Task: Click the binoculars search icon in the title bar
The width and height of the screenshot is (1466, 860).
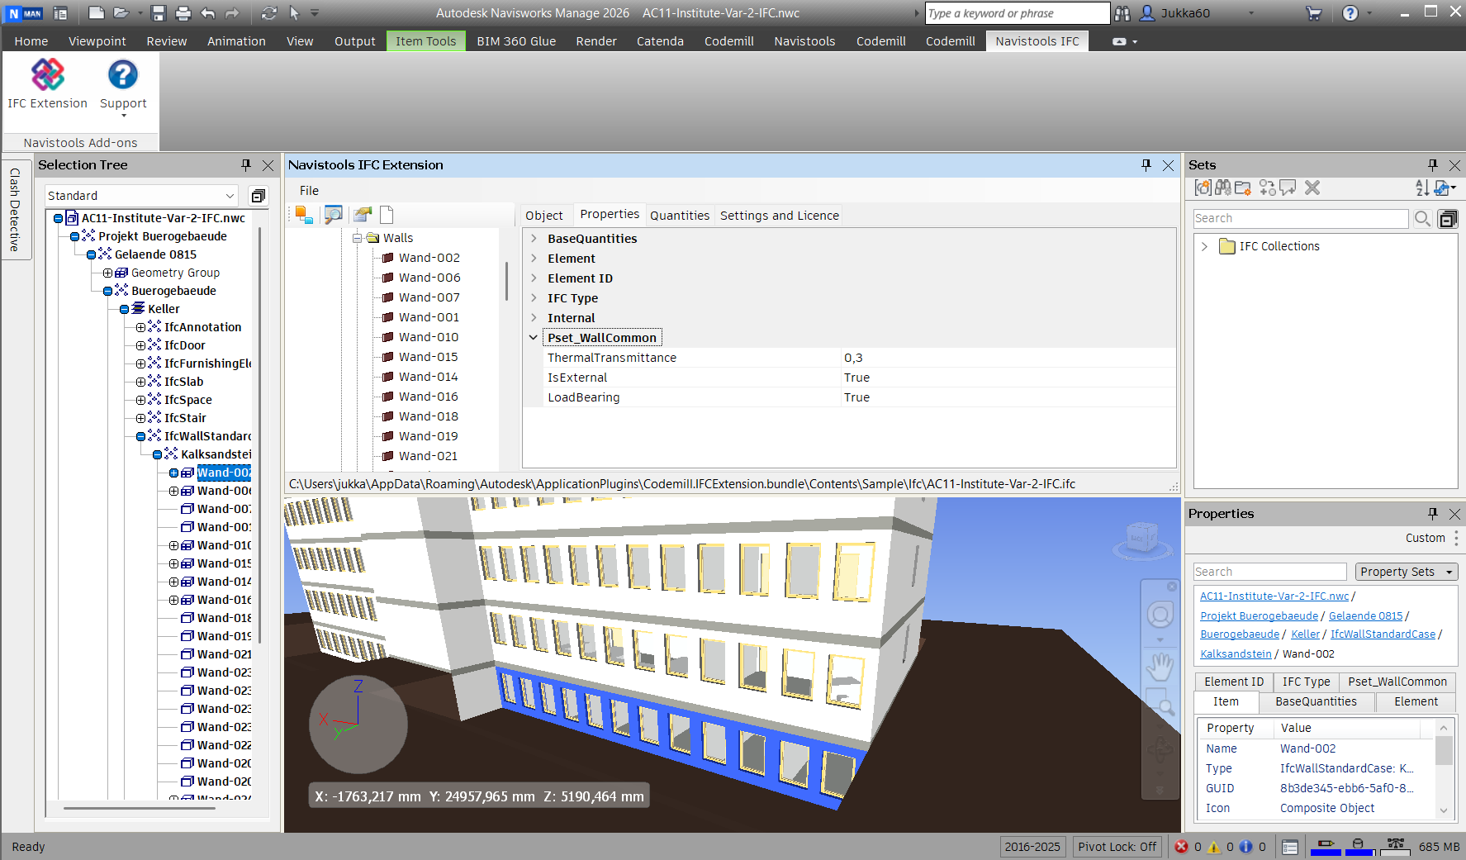Action: (x=1122, y=13)
